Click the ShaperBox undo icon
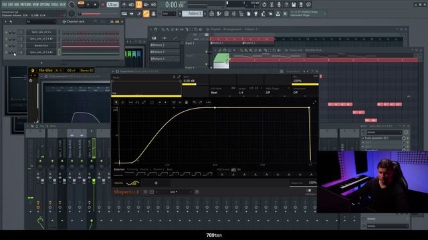 click(194, 102)
